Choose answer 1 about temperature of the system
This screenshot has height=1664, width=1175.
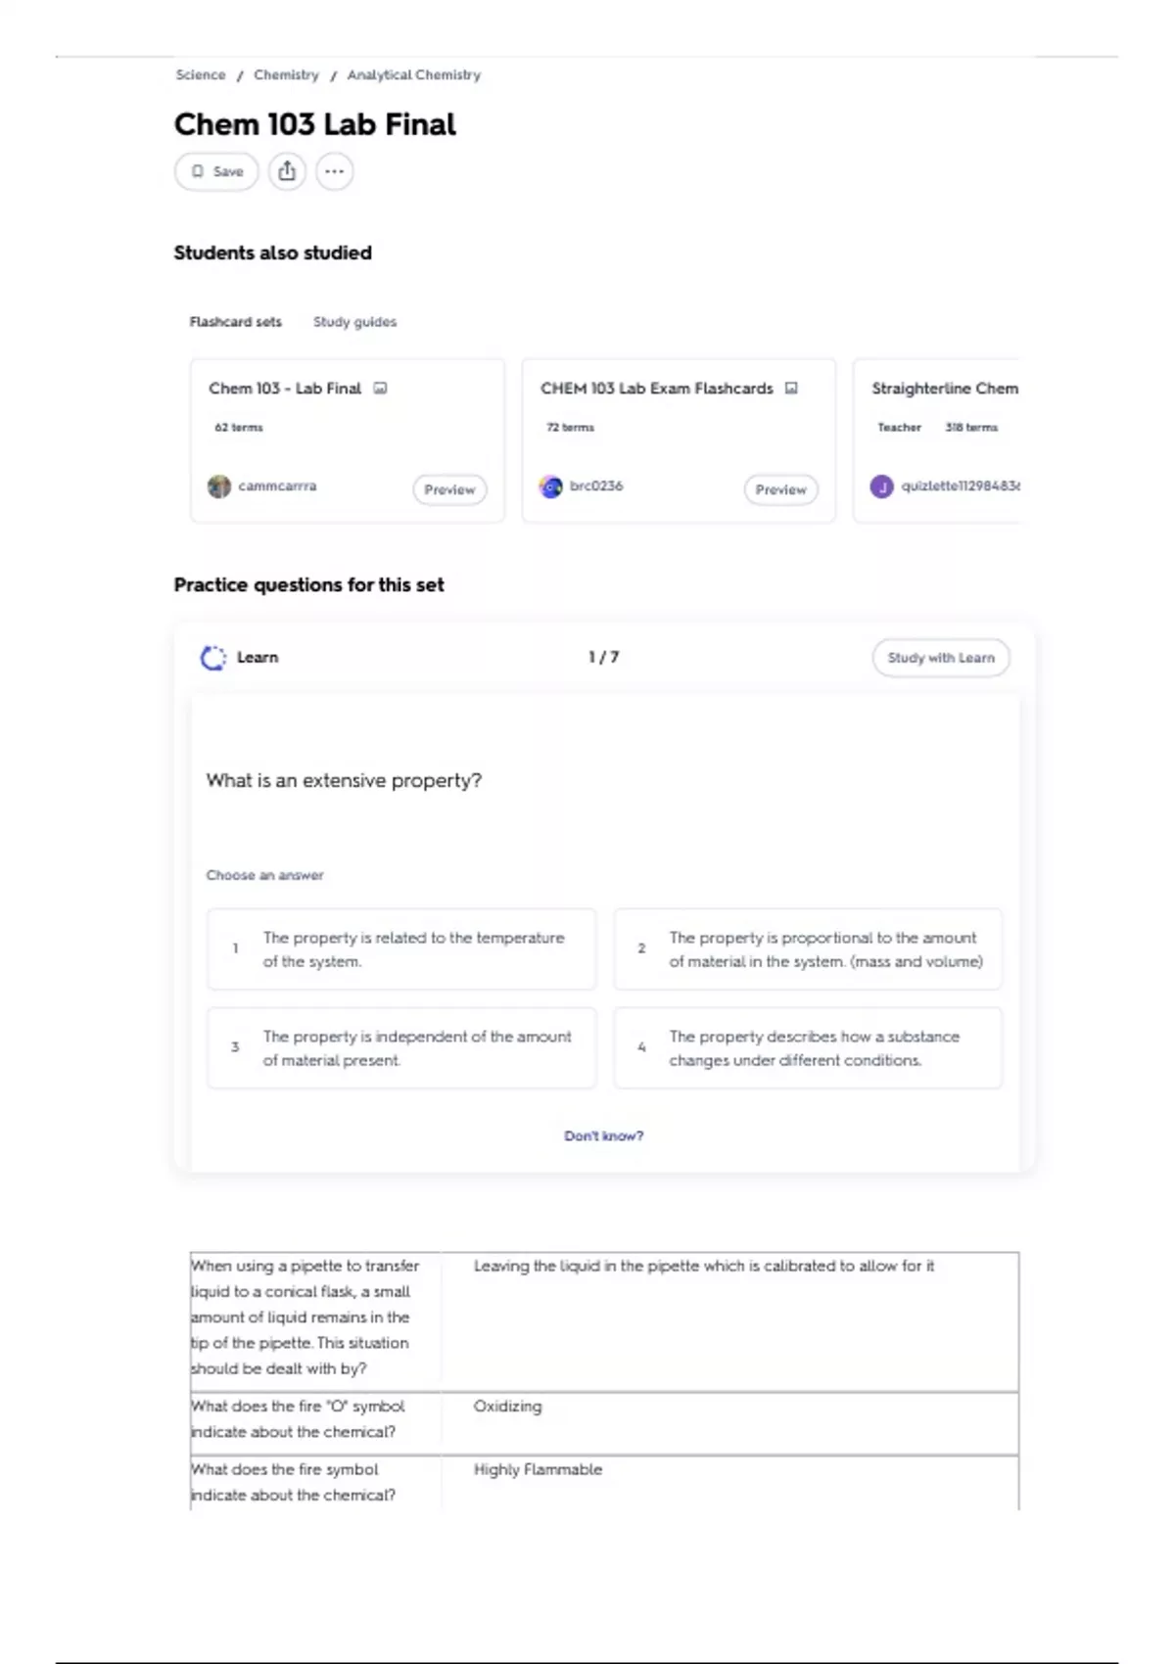[x=401, y=949]
